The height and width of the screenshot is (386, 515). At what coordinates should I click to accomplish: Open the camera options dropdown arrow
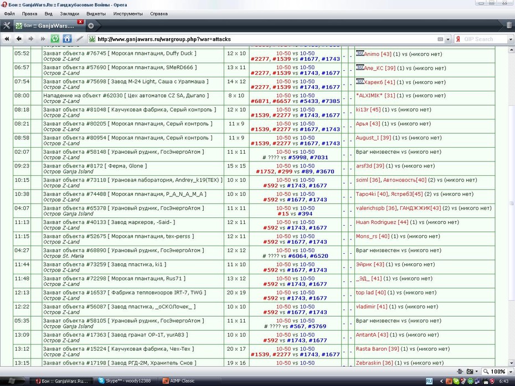coord(477,372)
